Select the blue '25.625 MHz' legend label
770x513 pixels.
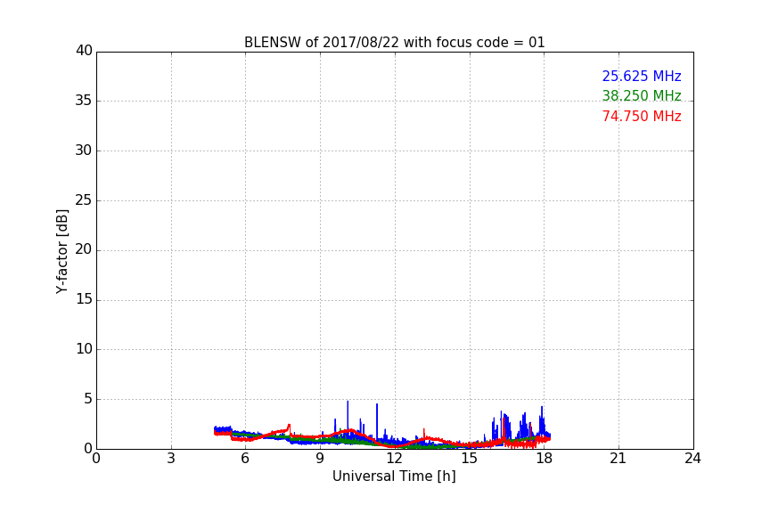click(642, 76)
